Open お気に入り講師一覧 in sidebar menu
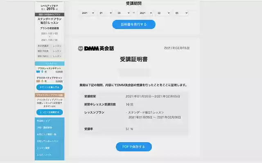 pos(50,134)
